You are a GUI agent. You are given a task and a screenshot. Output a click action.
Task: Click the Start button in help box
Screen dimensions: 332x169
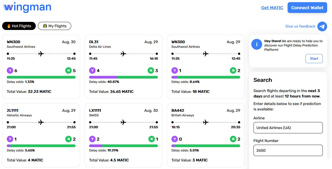tap(314, 59)
